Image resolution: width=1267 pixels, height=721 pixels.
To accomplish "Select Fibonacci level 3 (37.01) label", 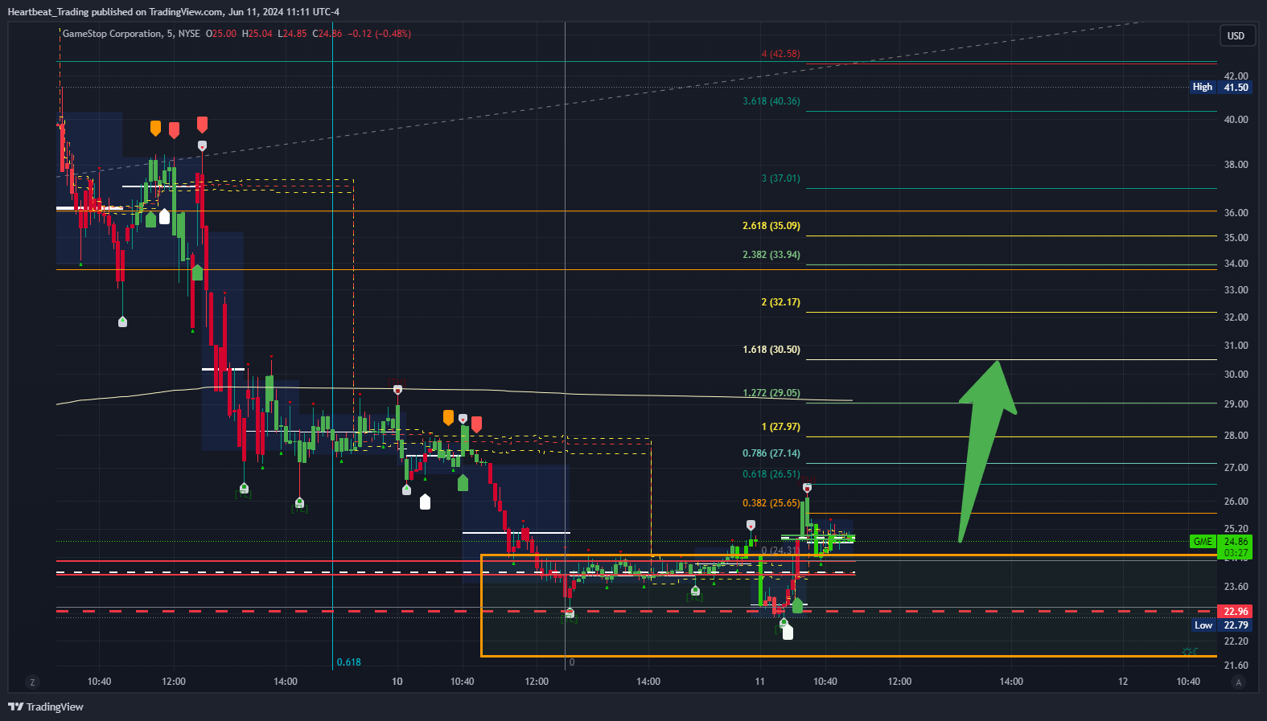I will click(780, 178).
